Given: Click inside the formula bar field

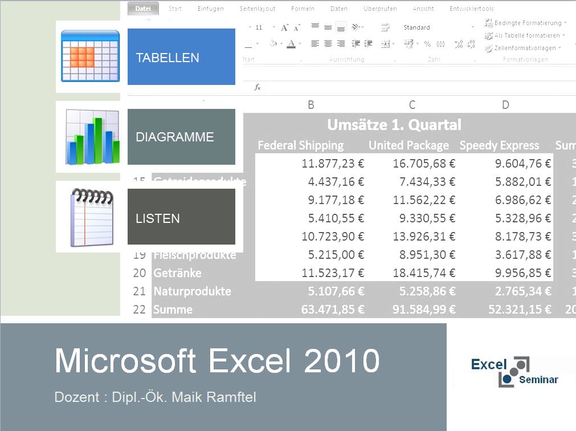Looking at the screenshot, I should pyautogui.click(x=420, y=87).
